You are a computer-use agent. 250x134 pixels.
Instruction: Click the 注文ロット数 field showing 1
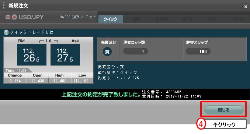(x=135, y=51)
